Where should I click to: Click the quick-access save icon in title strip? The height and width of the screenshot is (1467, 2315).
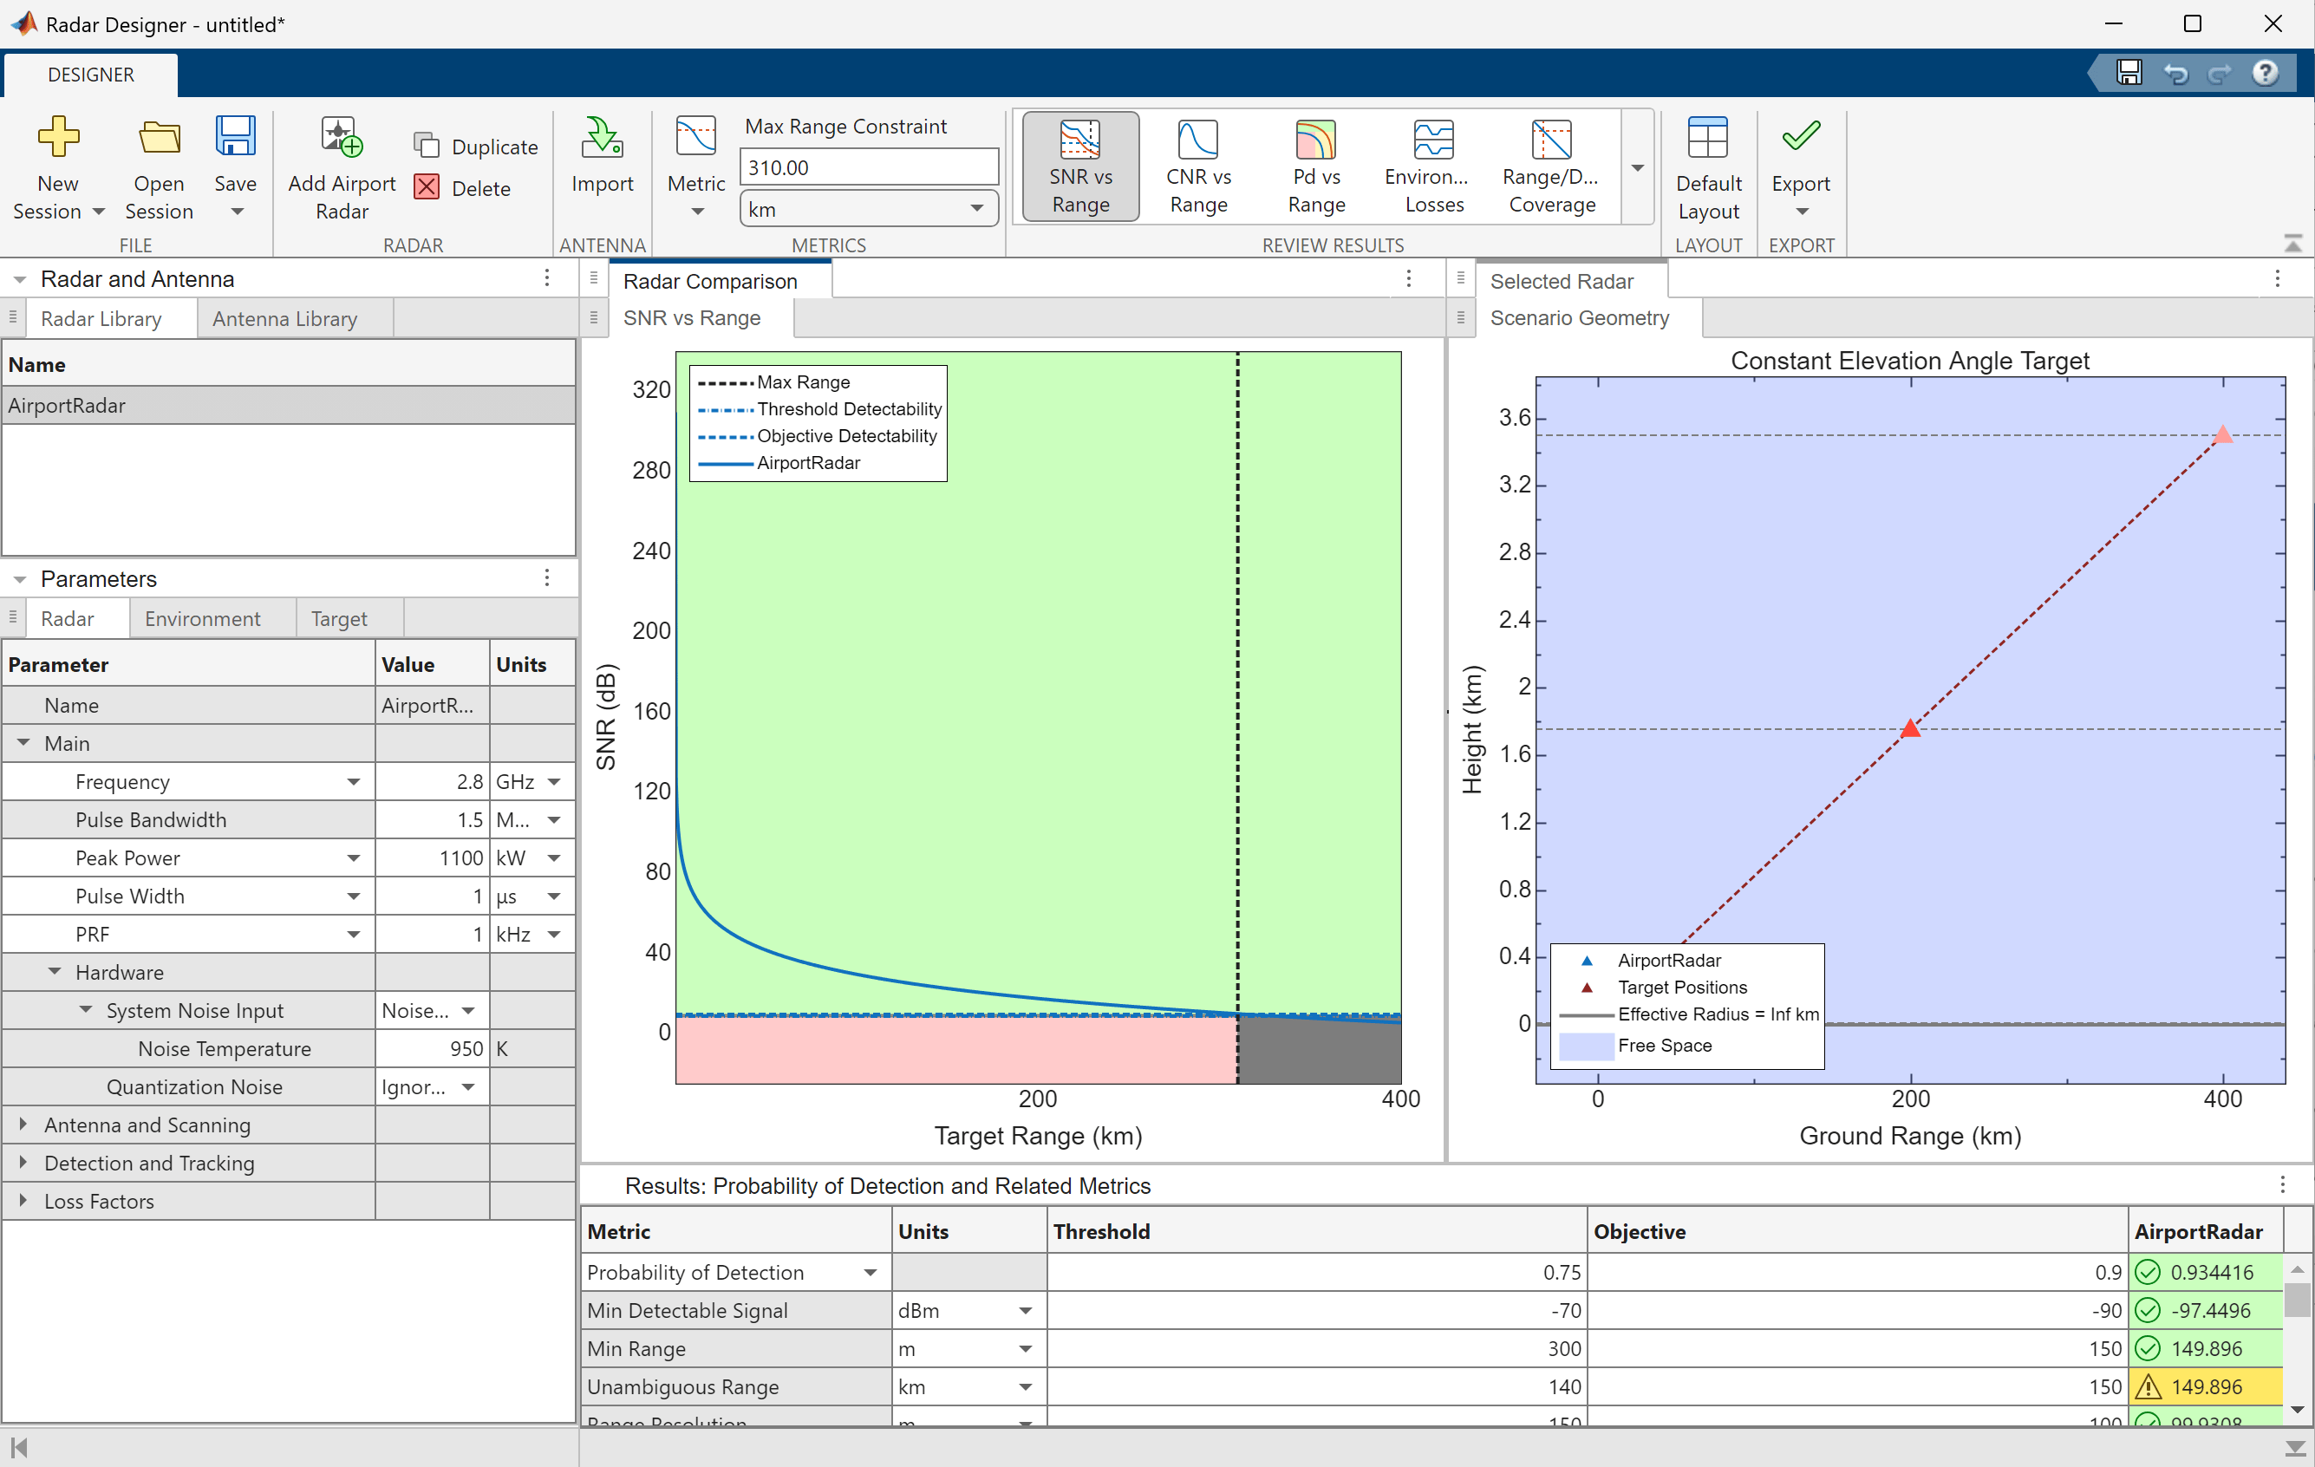tap(2129, 73)
